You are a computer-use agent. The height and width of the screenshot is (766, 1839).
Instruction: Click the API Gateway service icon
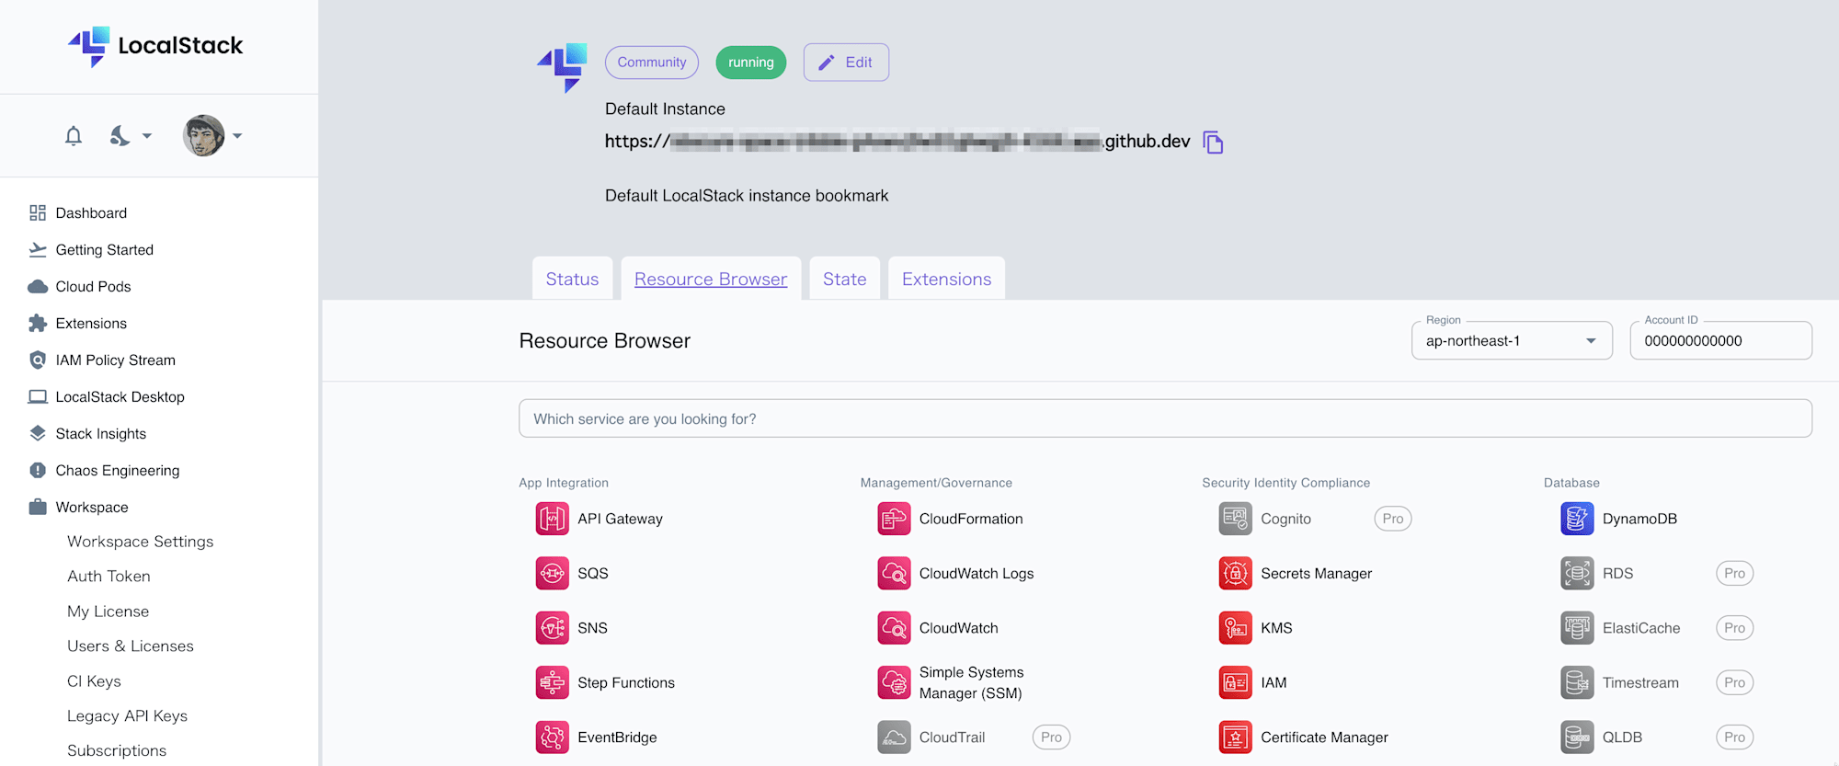tap(552, 519)
